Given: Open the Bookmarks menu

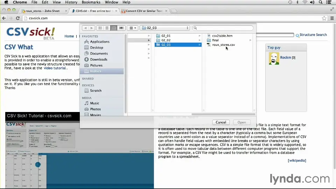Looking at the screenshot, I should (91, 2).
